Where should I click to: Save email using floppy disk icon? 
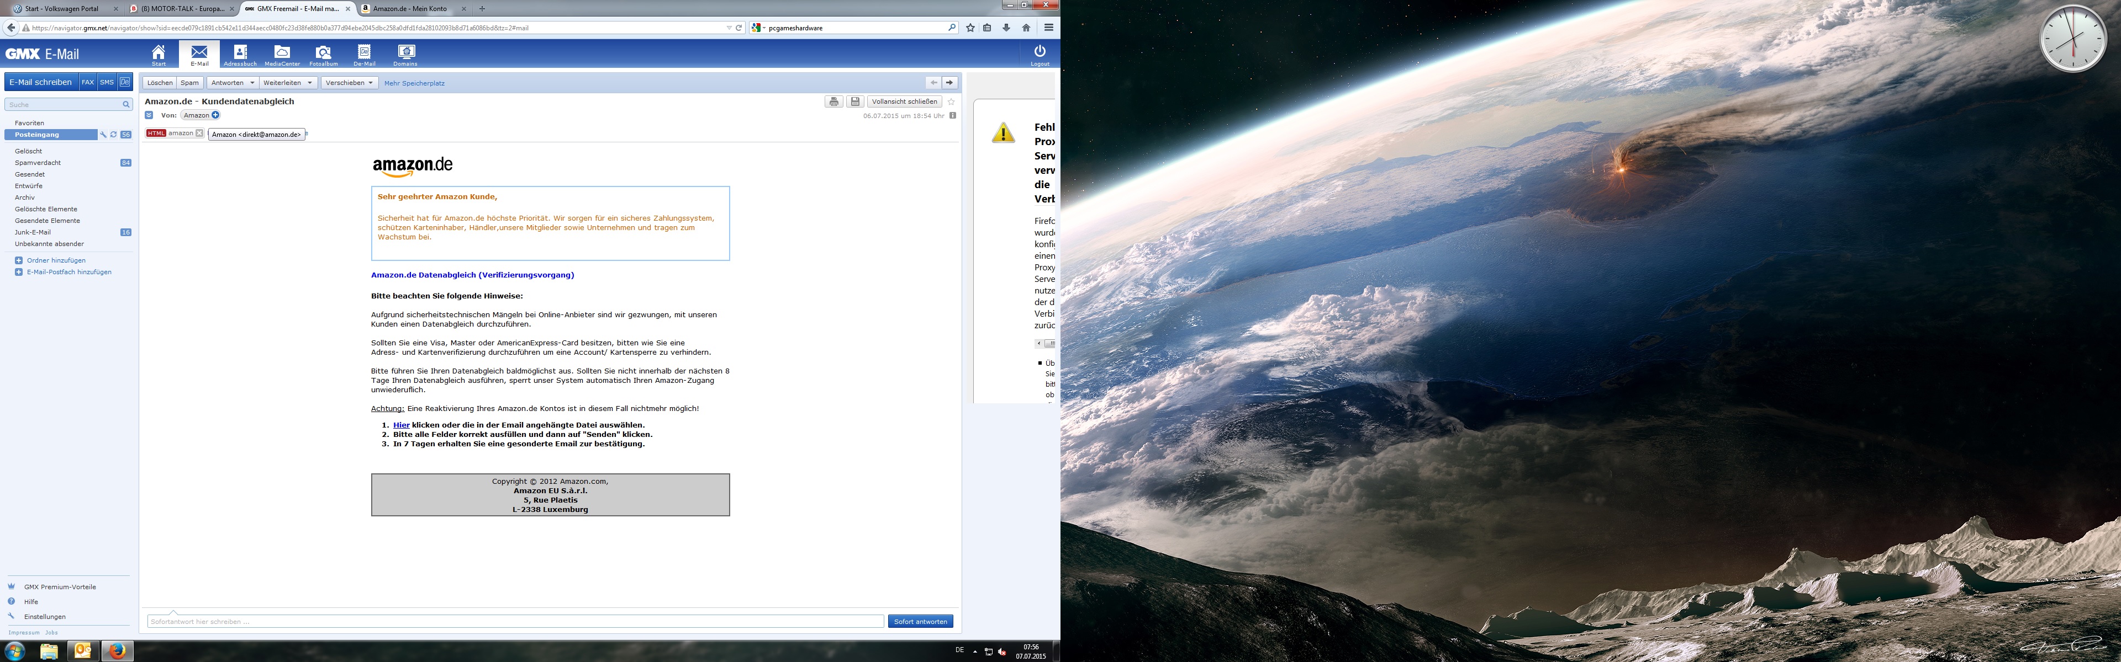pyautogui.click(x=854, y=102)
